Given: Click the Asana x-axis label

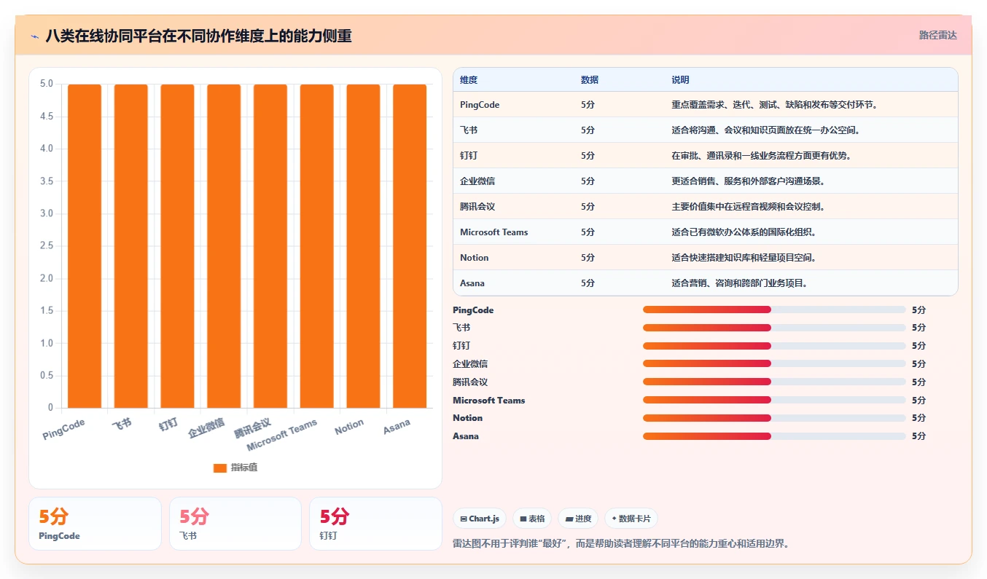Looking at the screenshot, I should [x=397, y=427].
